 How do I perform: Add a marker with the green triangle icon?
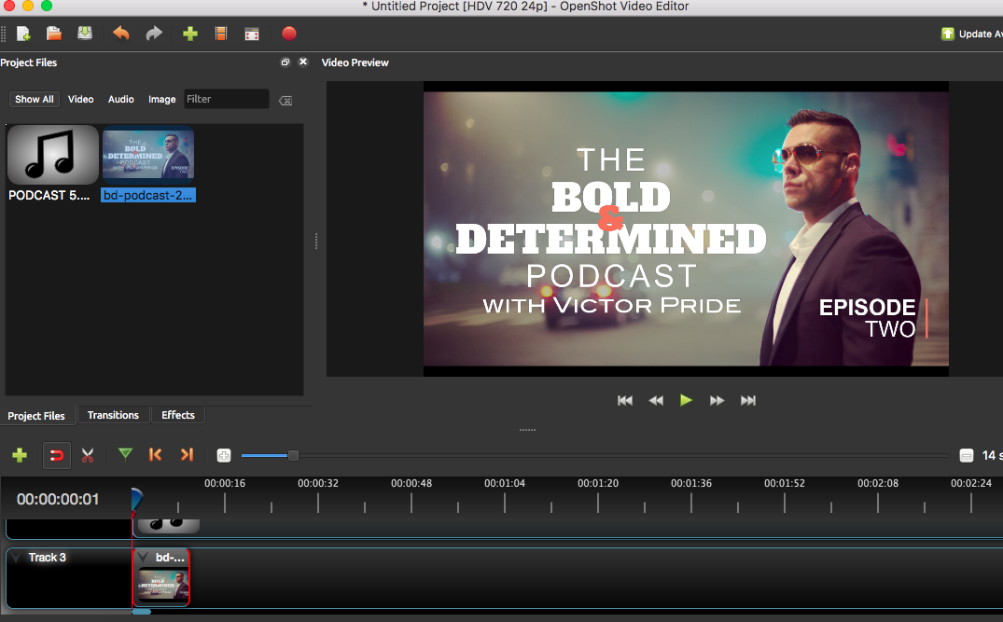pos(125,454)
